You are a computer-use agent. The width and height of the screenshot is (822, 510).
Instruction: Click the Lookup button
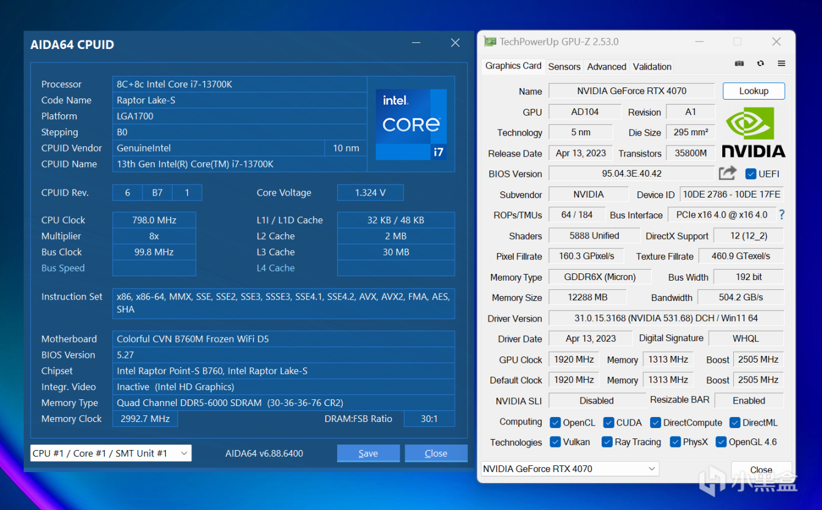[x=753, y=91]
